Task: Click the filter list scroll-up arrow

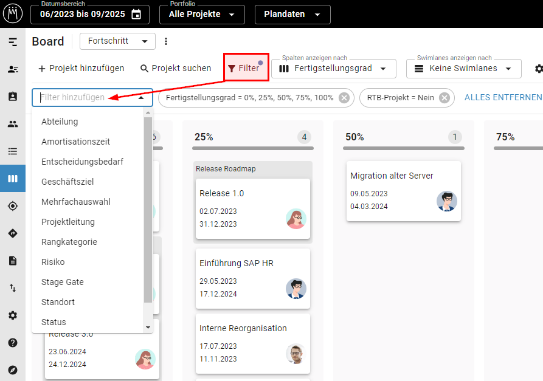Action: point(148,113)
